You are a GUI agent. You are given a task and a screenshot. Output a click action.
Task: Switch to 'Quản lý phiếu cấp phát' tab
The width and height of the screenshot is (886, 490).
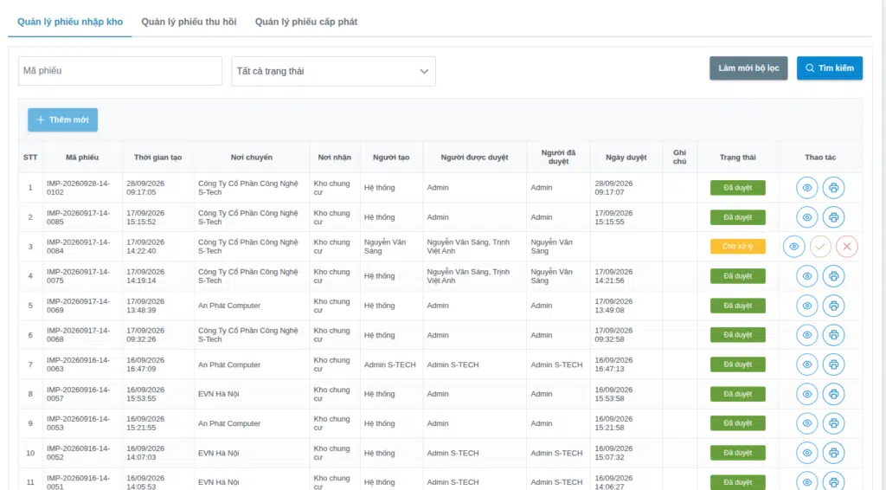pyautogui.click(x=306, y=22)
